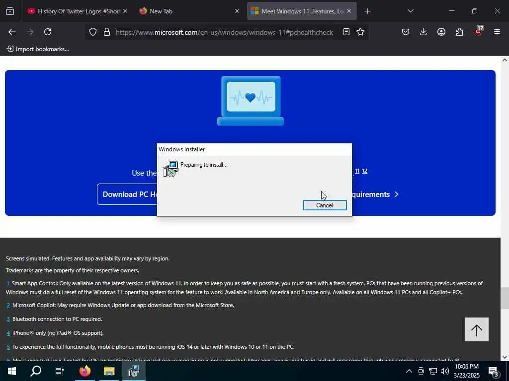Open Task View on the taskbar
The height and width of the screenshot is (381, 509).
click(x=60, y=371)
